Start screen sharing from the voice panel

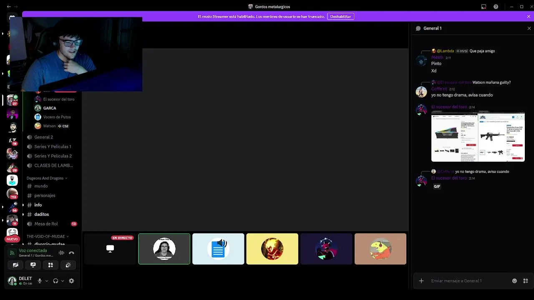tap(33, 265)
